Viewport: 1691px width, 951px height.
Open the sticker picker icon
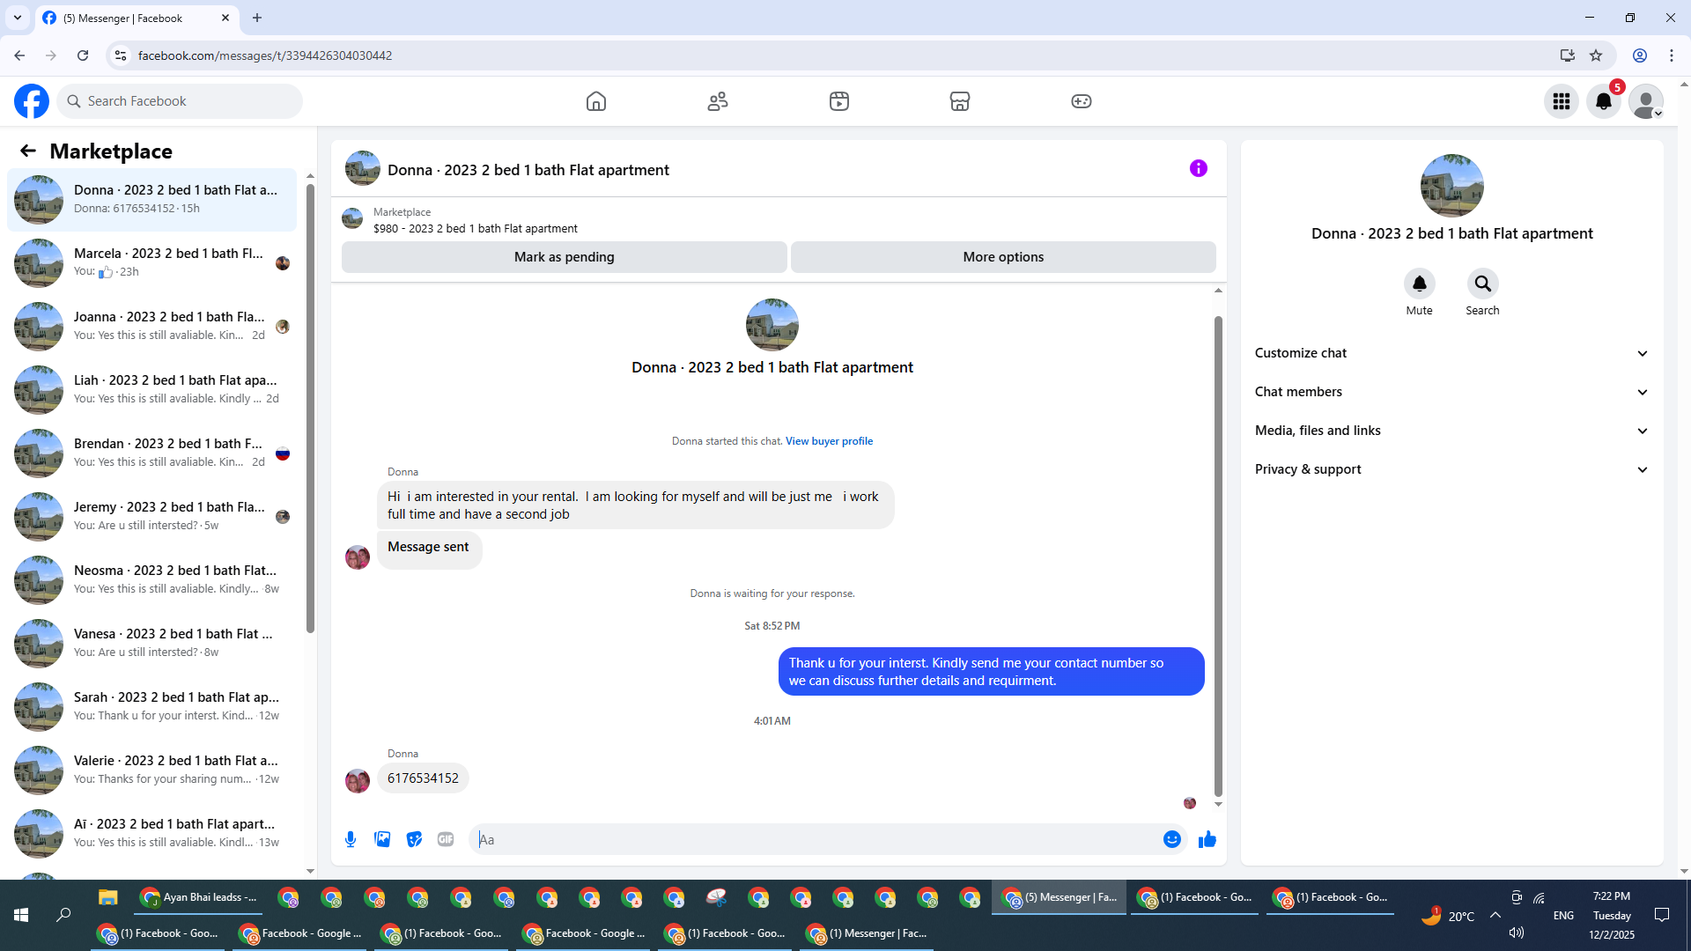click(414, 839)
